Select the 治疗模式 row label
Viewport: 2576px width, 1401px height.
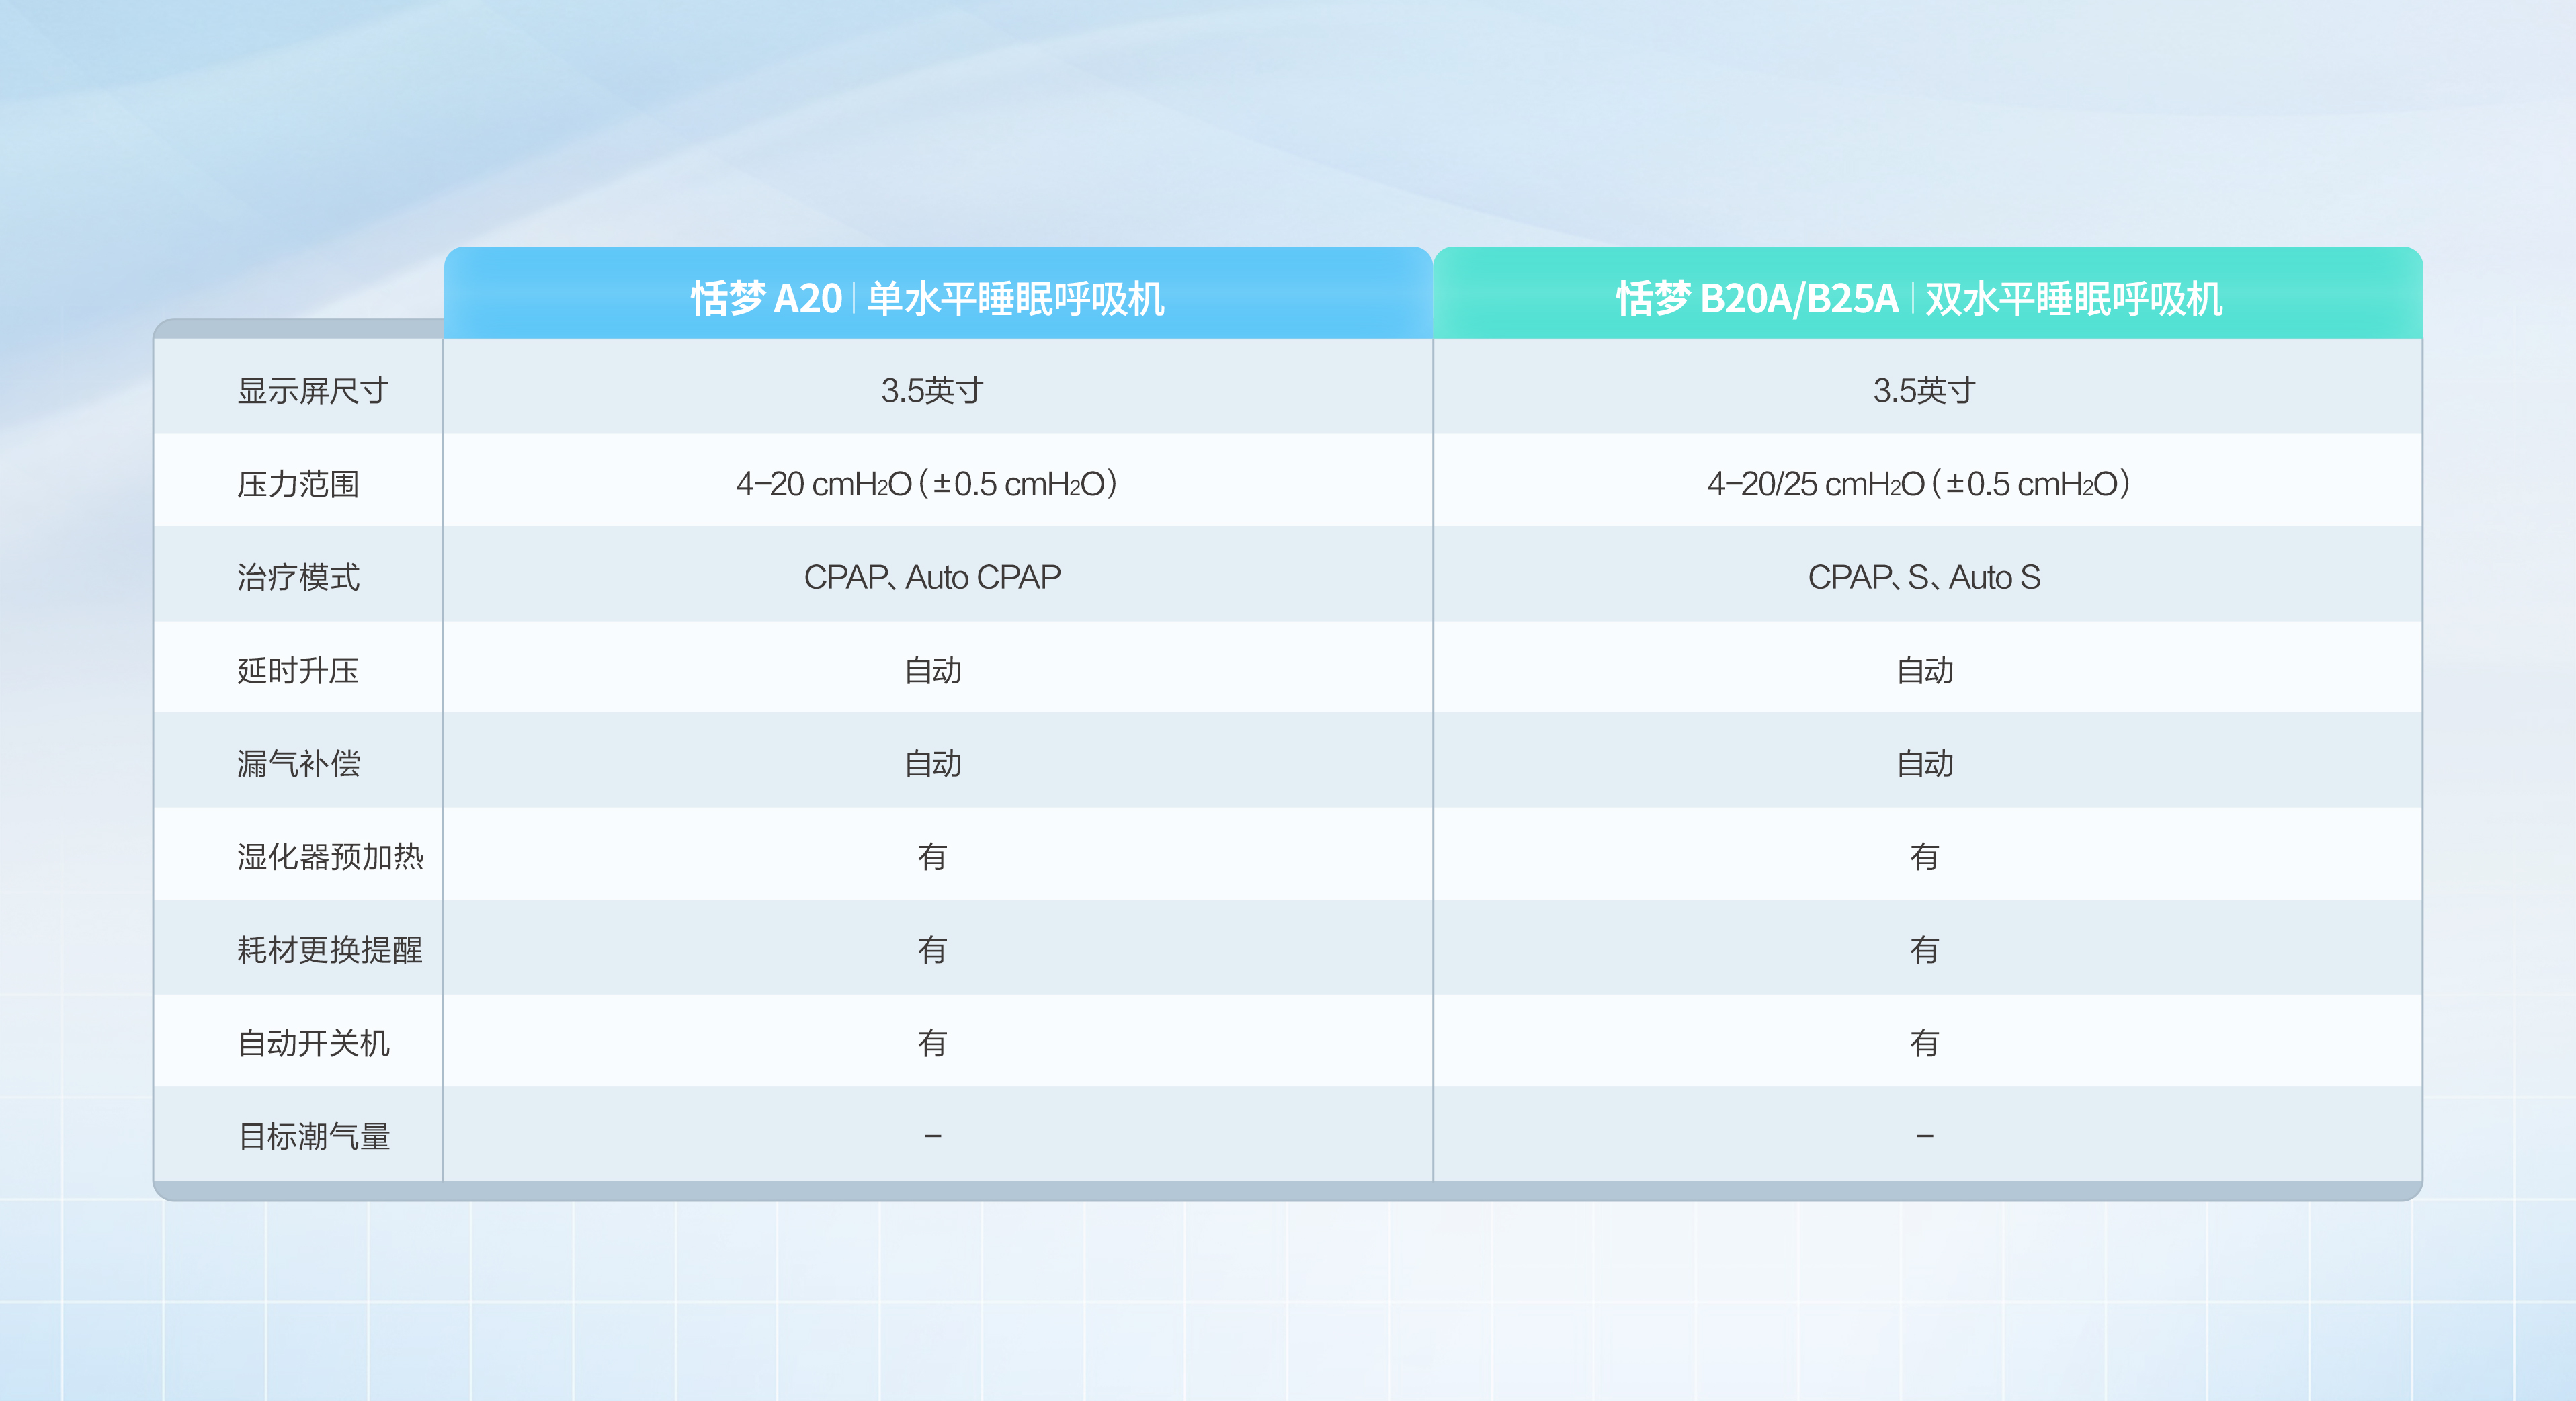point(298,577)
